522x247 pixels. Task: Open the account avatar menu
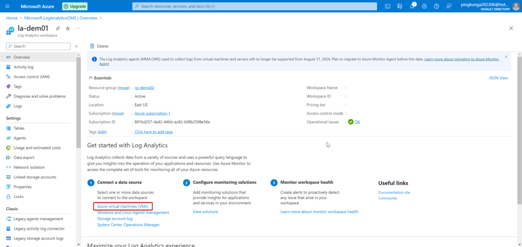516,6
